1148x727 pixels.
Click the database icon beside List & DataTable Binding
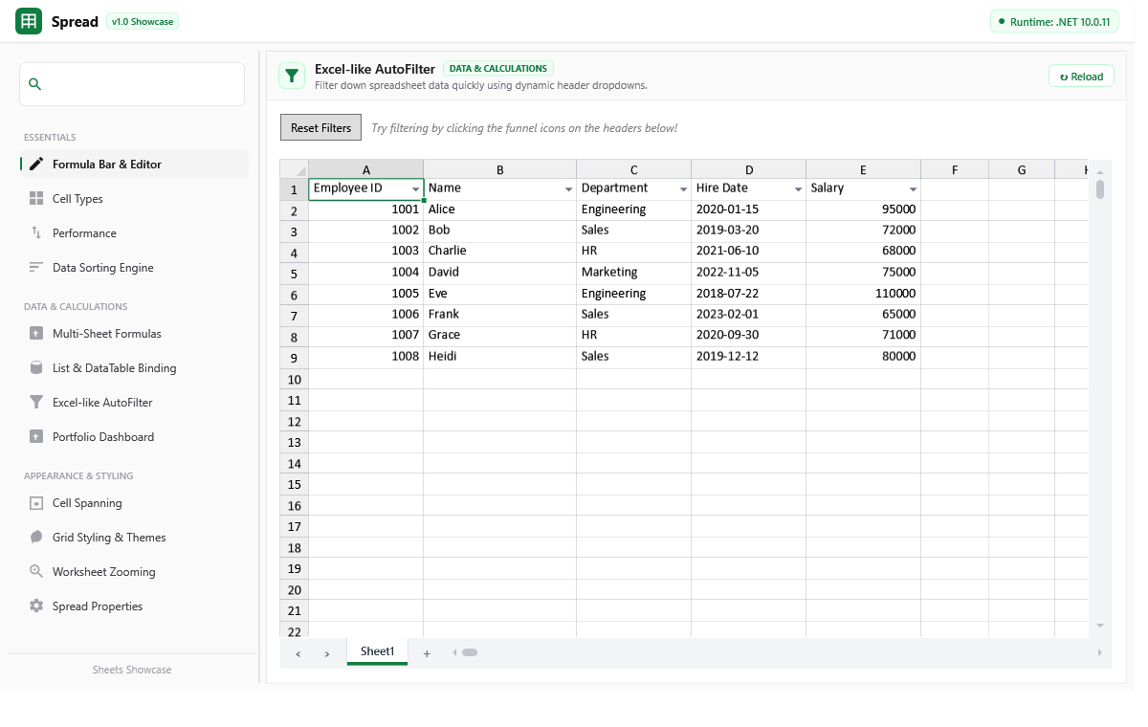pyautogui.click(x=36, y=368)
